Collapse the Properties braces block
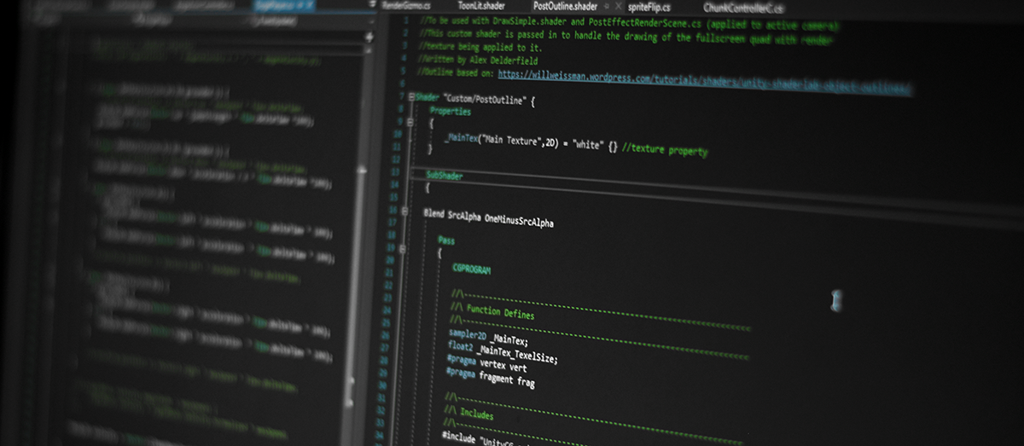The height and width of the screenshot is (446, 1024). click(x=410, y=122)
